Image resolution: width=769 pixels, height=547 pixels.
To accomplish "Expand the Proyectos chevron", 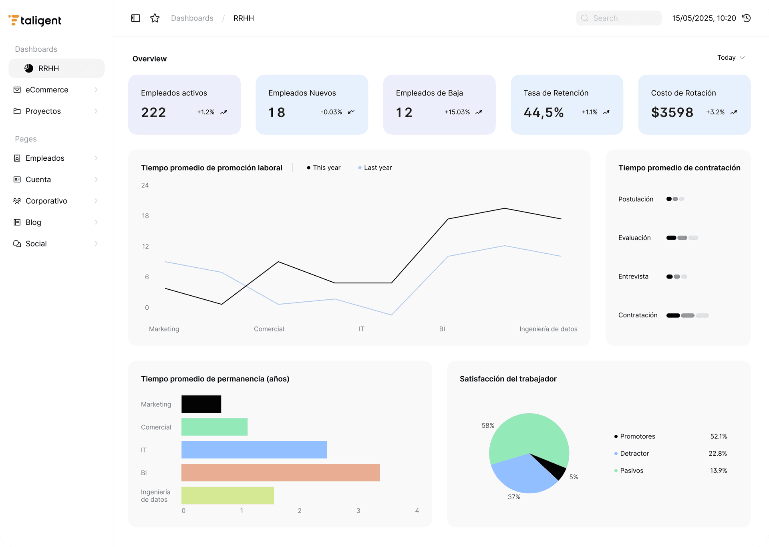I will pos(96,111).
